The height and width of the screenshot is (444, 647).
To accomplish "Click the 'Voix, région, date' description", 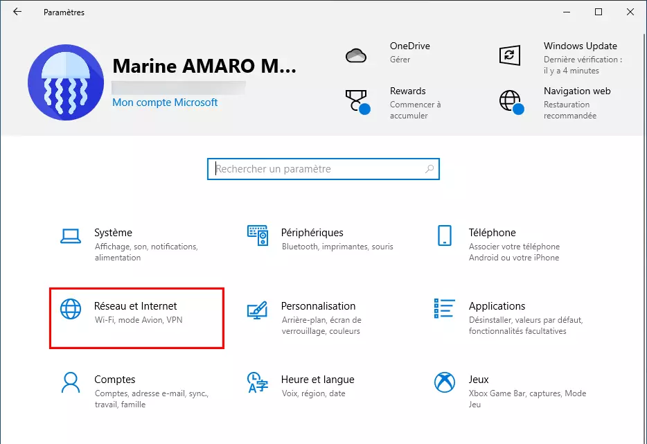I will tap(314, 393).
